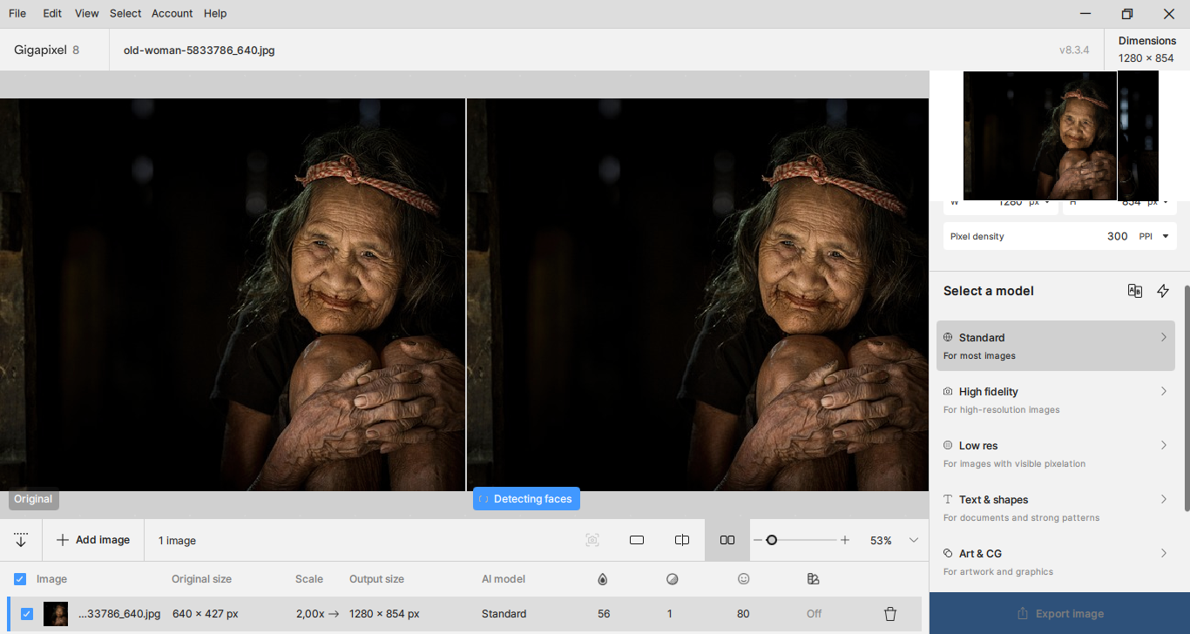Open the Edit menu
The height and width of the screenshot is (634, 1190).
[52, 13]
